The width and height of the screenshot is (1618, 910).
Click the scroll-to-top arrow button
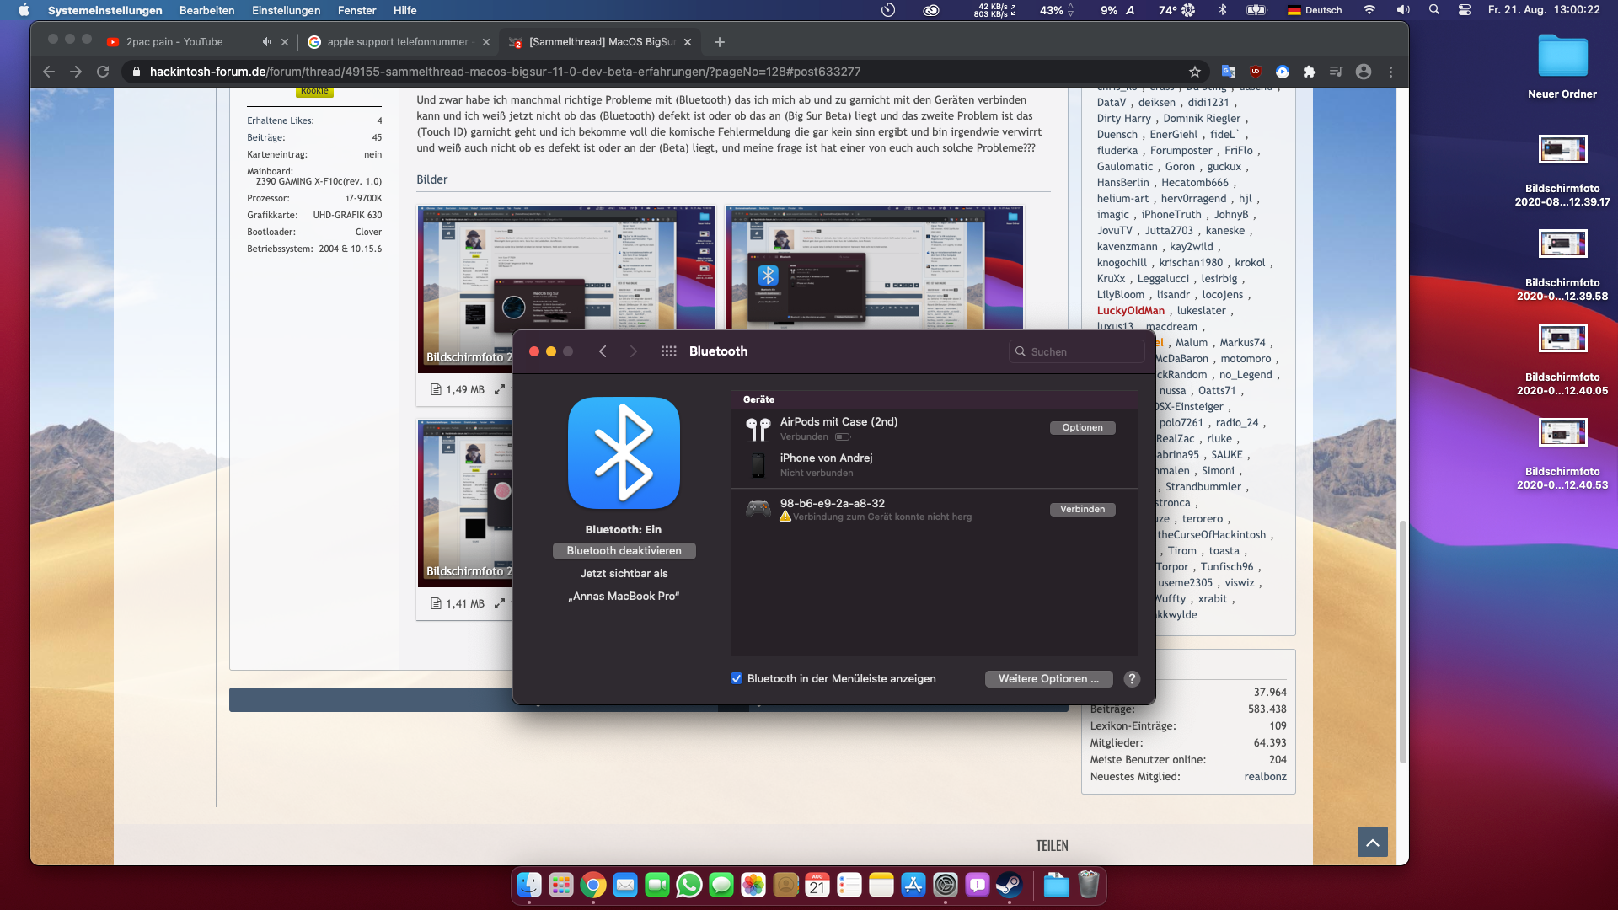point(1372,842)
